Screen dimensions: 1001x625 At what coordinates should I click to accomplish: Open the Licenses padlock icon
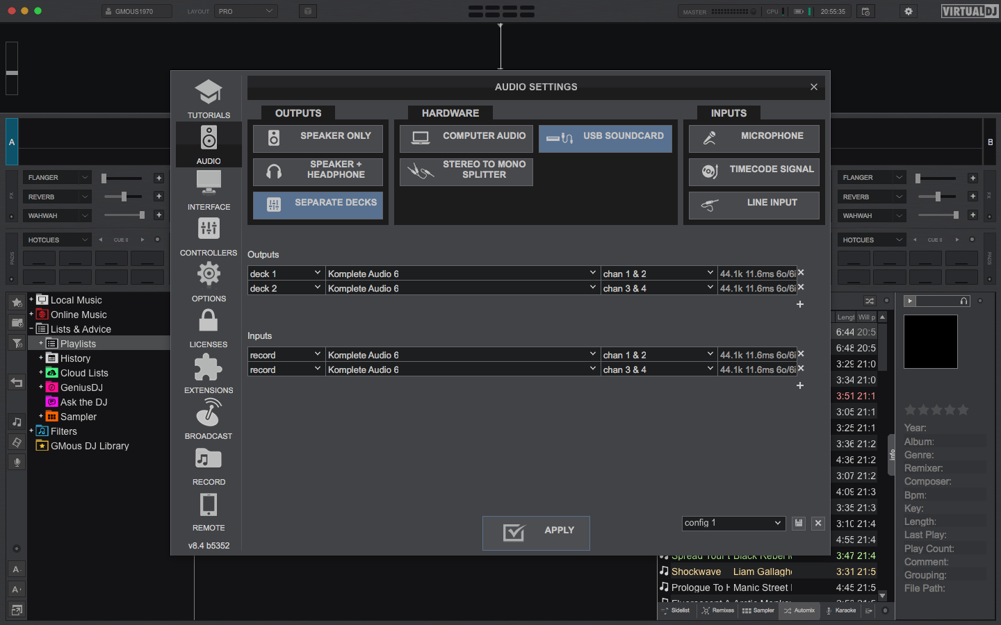[x=209, y=322]
